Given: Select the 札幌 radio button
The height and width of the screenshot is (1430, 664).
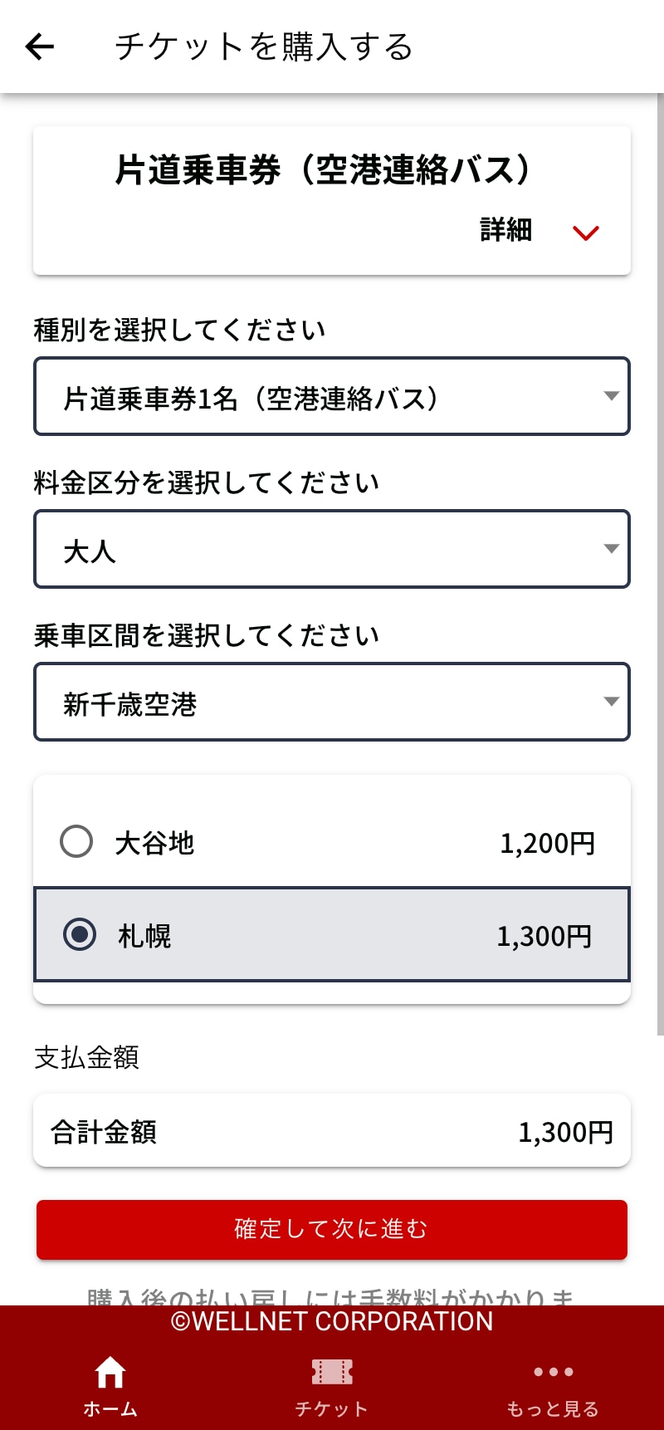Looking at the screenshot, I should tap(80, 934).
